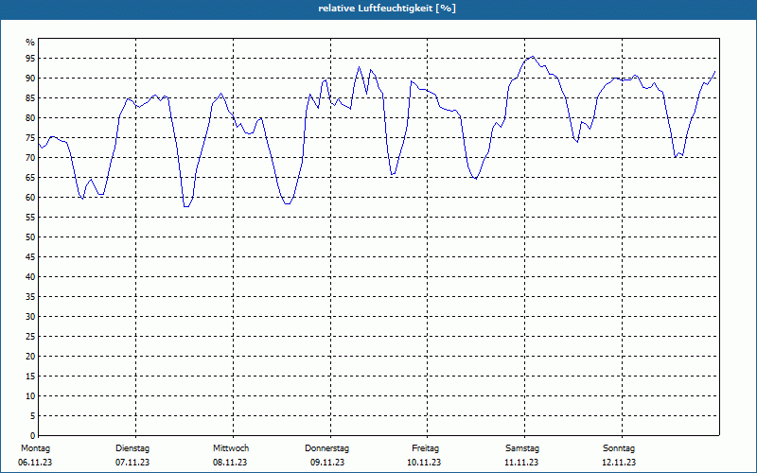Click the y-axis value 30
Image resolution: width=757 pixels, height=473 pixels.
coord(30,317)
